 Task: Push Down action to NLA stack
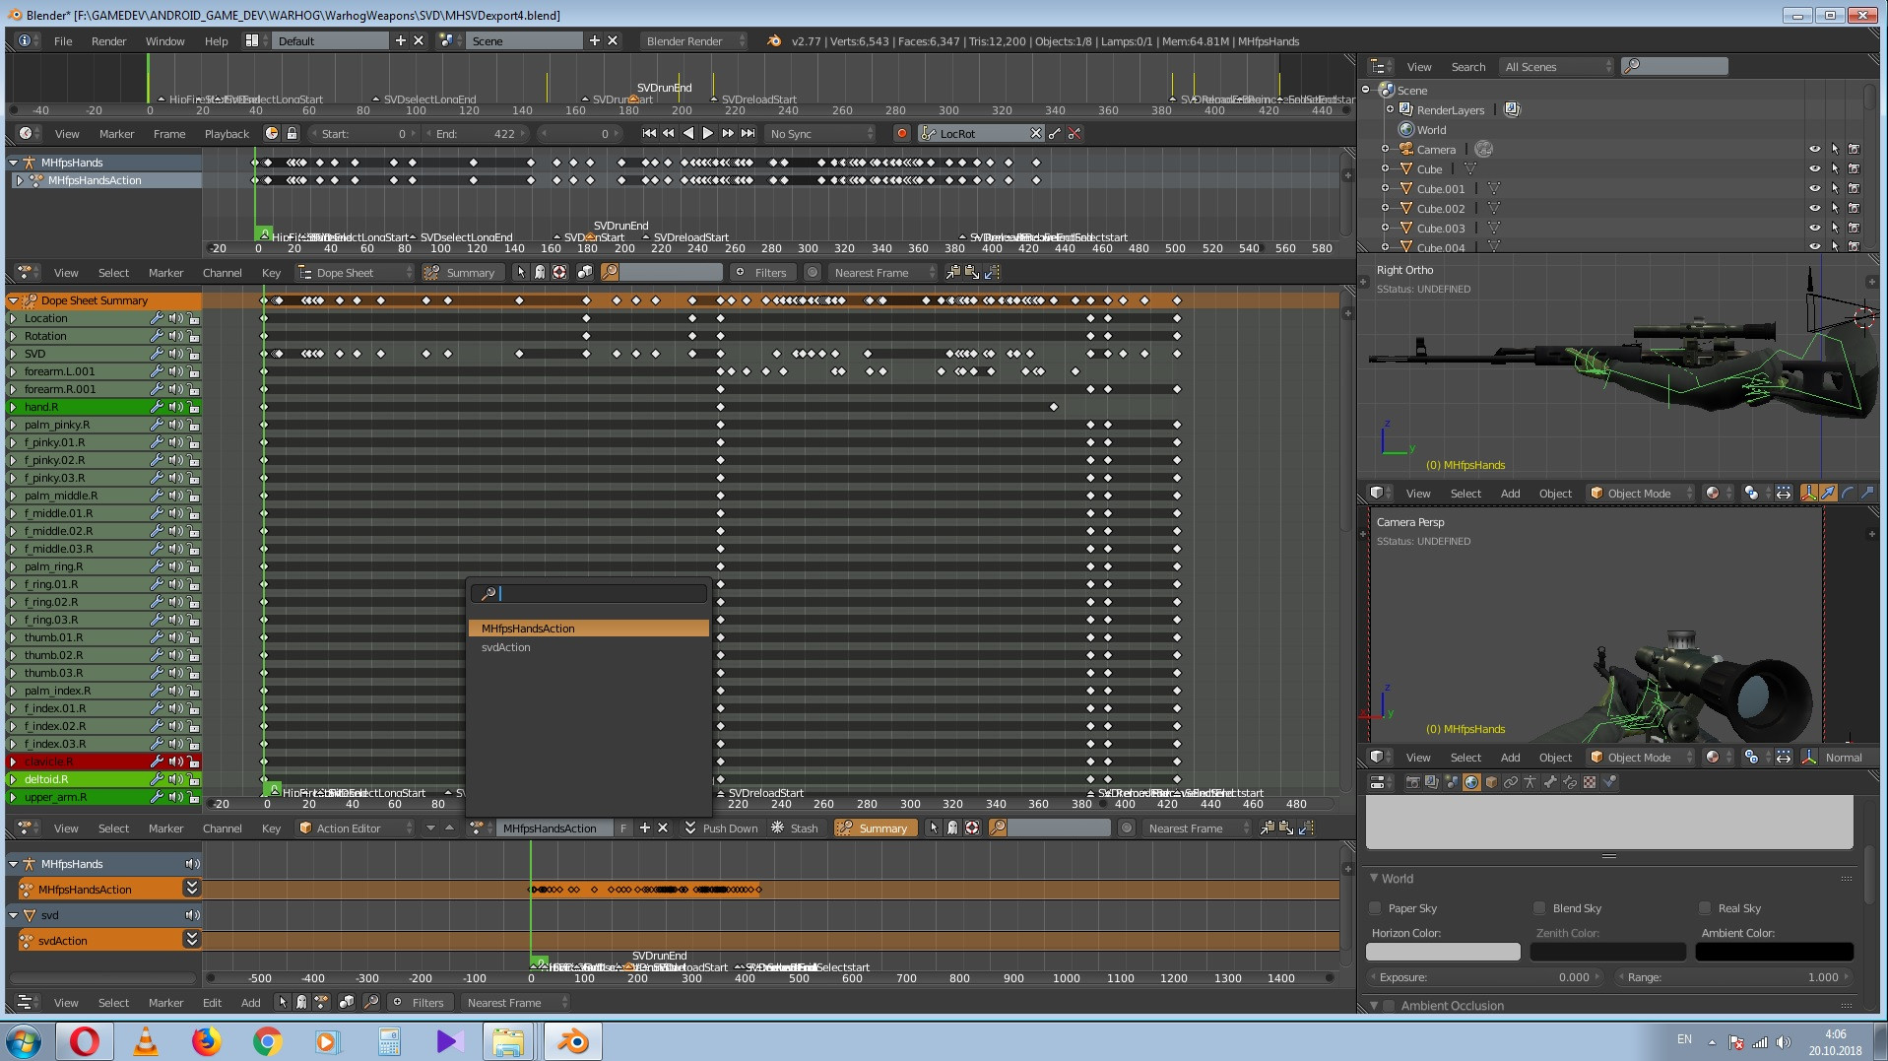tap(721, 829)
